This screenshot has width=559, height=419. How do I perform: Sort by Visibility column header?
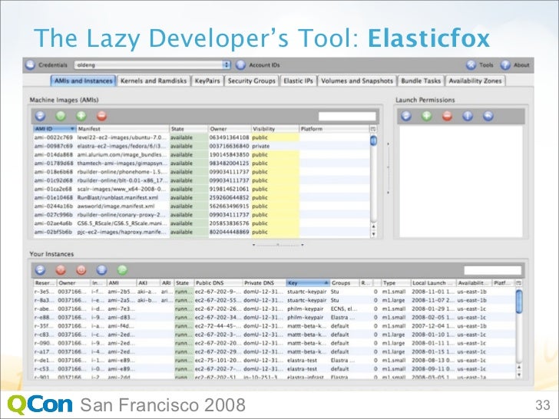click(275, 129)
